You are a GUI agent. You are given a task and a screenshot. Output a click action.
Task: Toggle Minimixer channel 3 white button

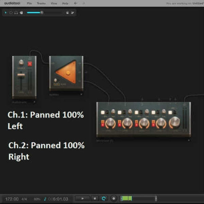tap(136, 112)
